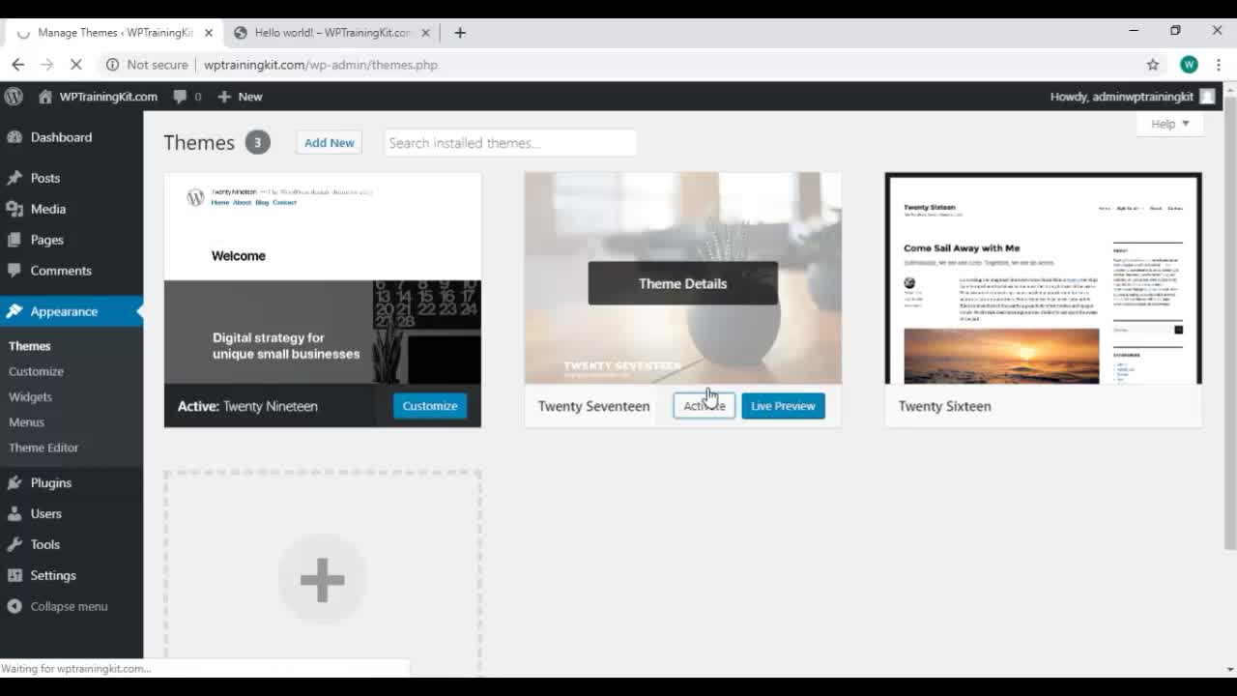
Task: Click the theme count badge 3
Action: pos(257,143)
